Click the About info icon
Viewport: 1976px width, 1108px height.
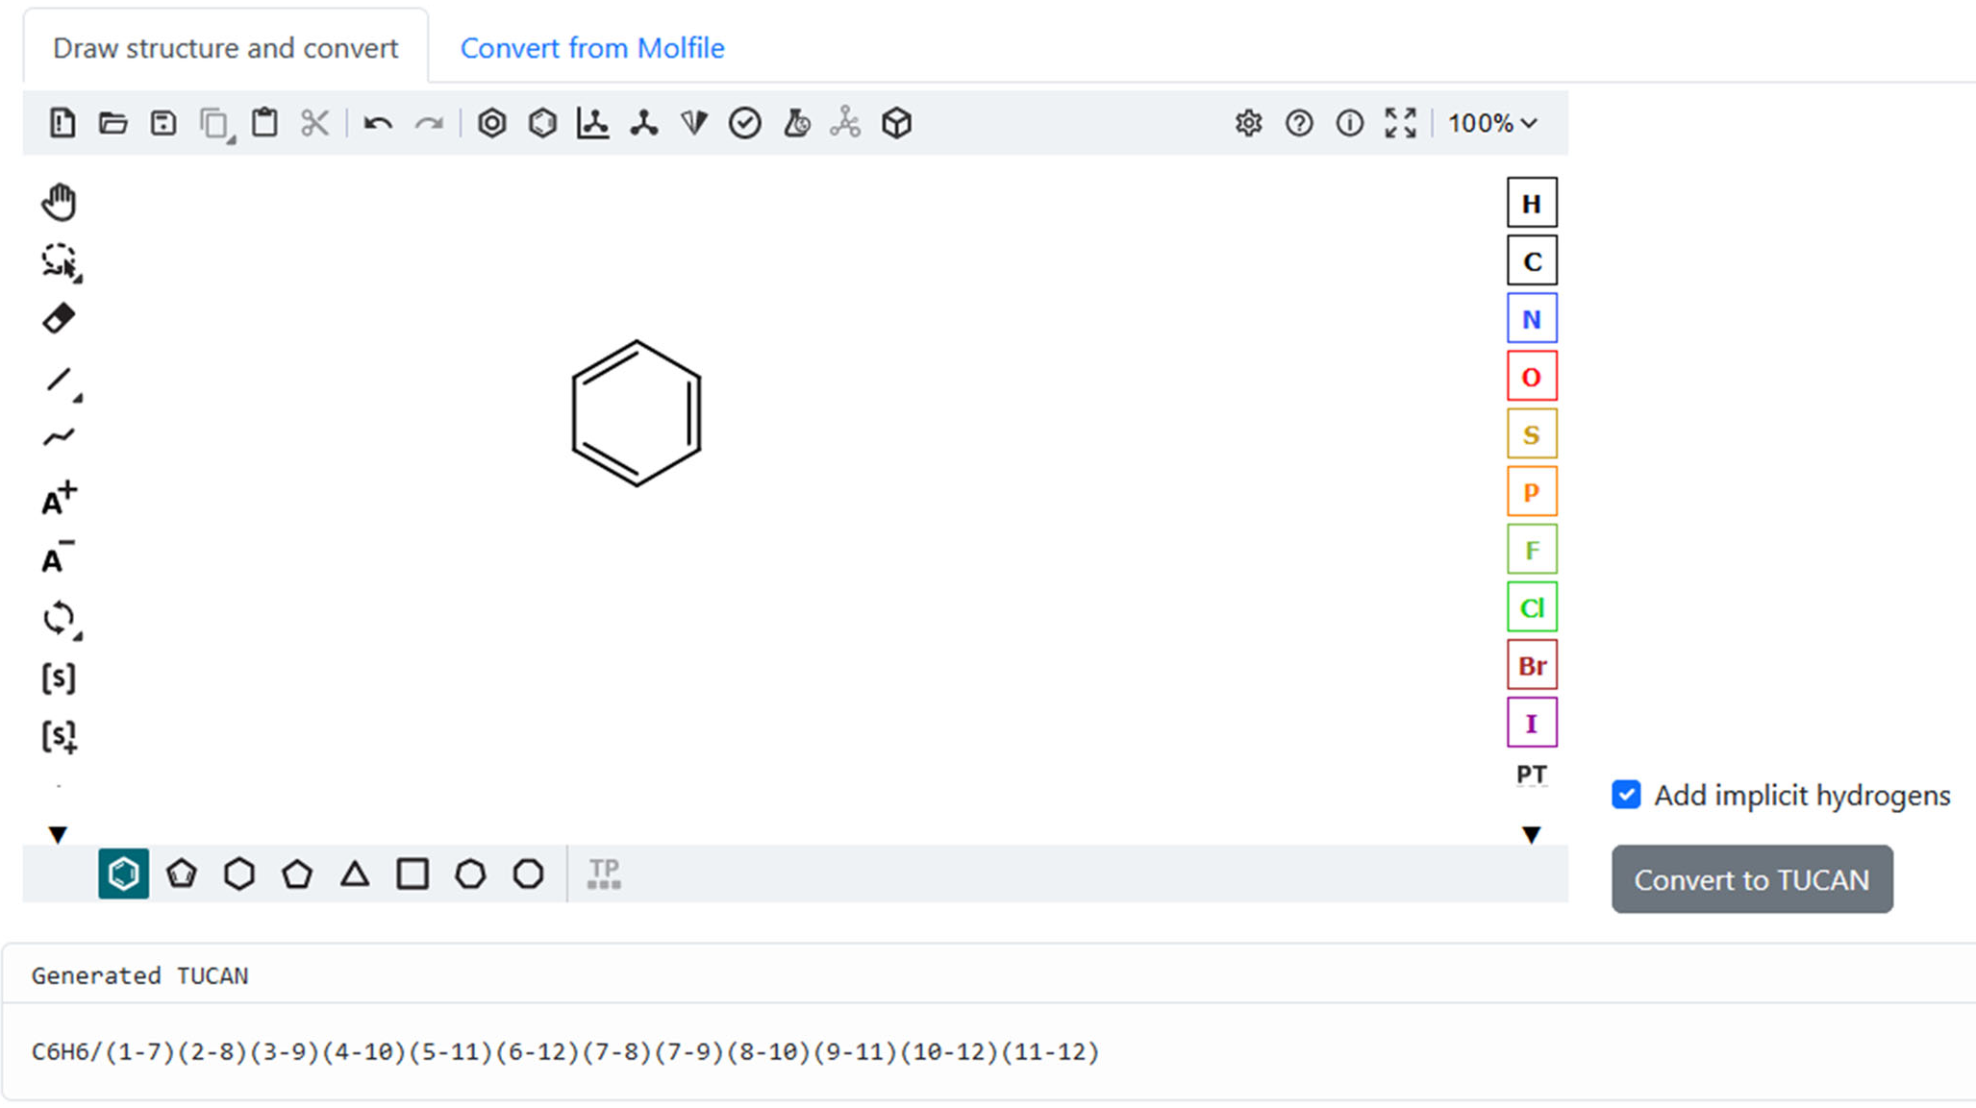(x=1350, y=123)
